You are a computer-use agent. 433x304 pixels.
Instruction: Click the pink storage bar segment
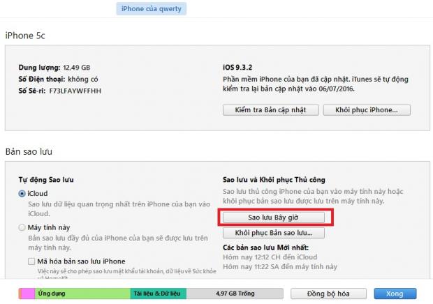28,293
